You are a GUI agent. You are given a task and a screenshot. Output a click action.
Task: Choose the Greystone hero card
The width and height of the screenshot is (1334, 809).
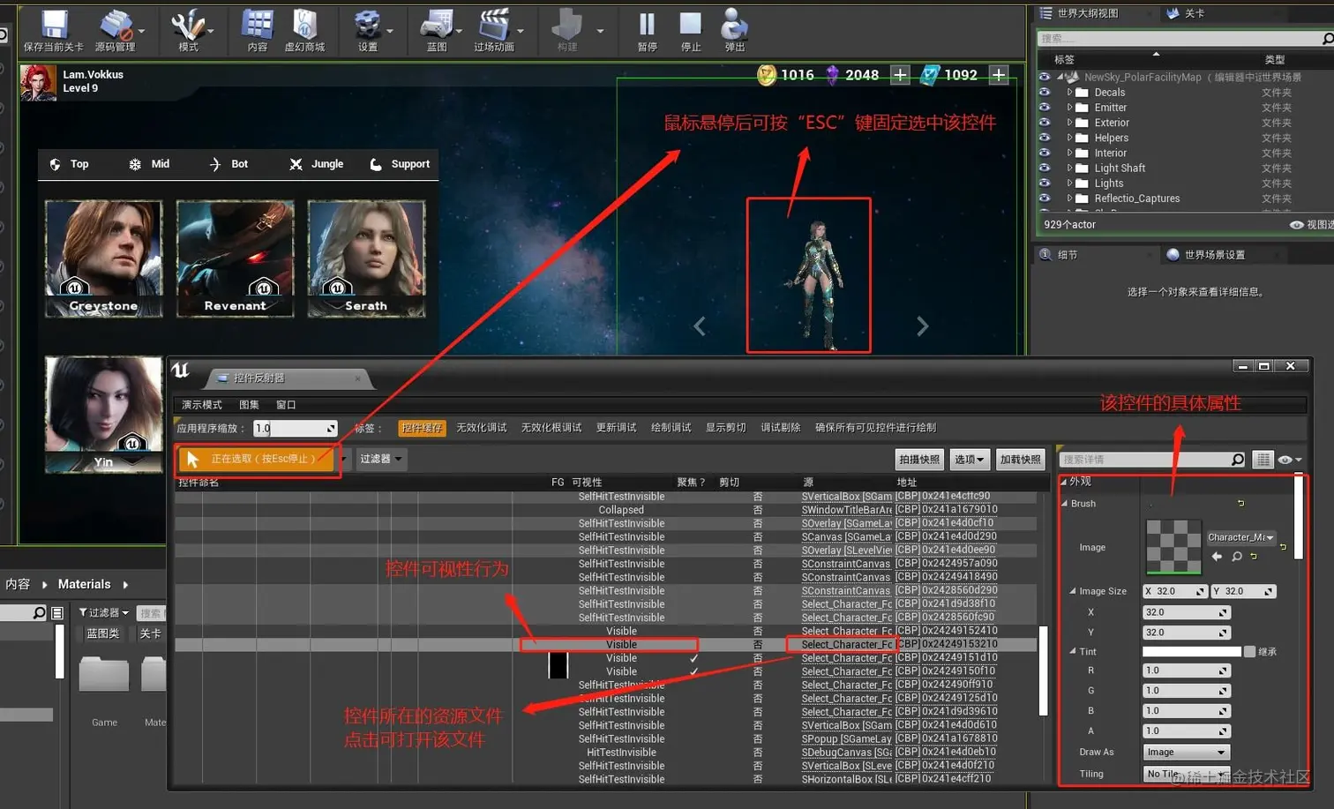(x=104, y=258)
